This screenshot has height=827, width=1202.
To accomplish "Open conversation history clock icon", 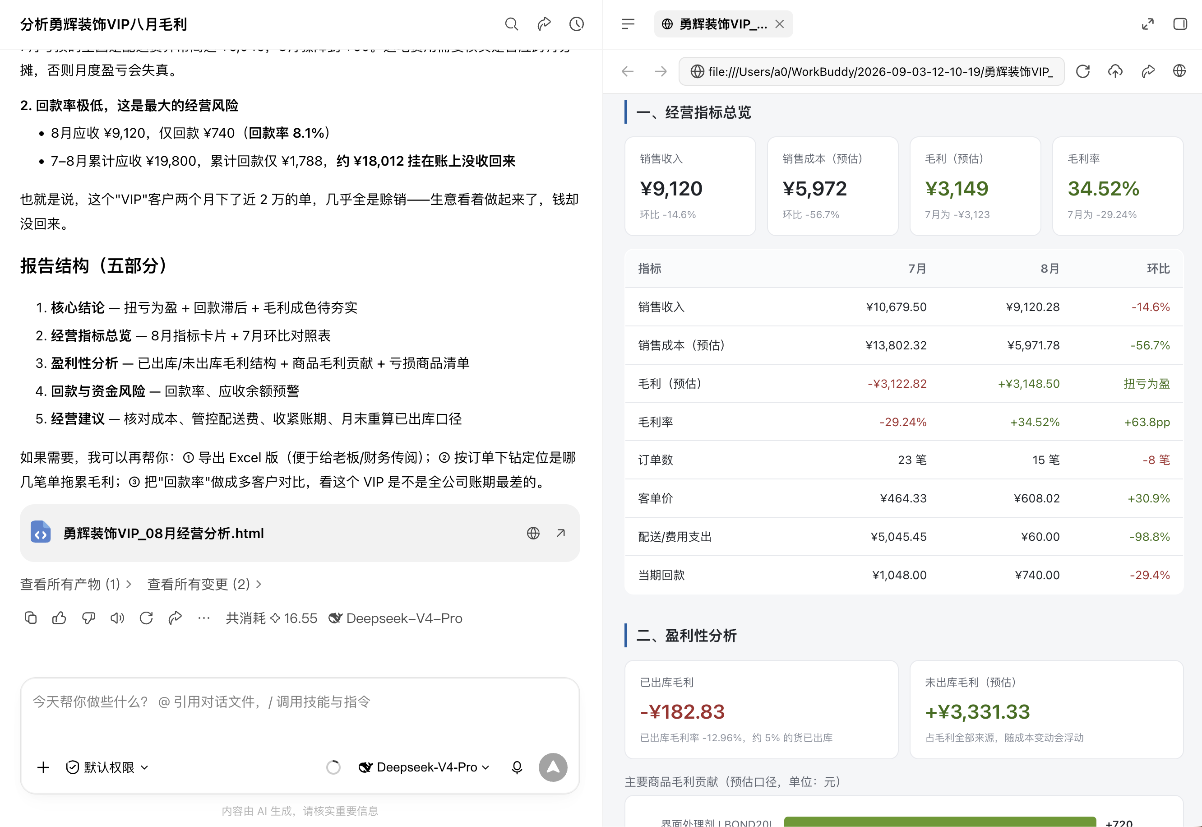I will (x=576, y=24).
